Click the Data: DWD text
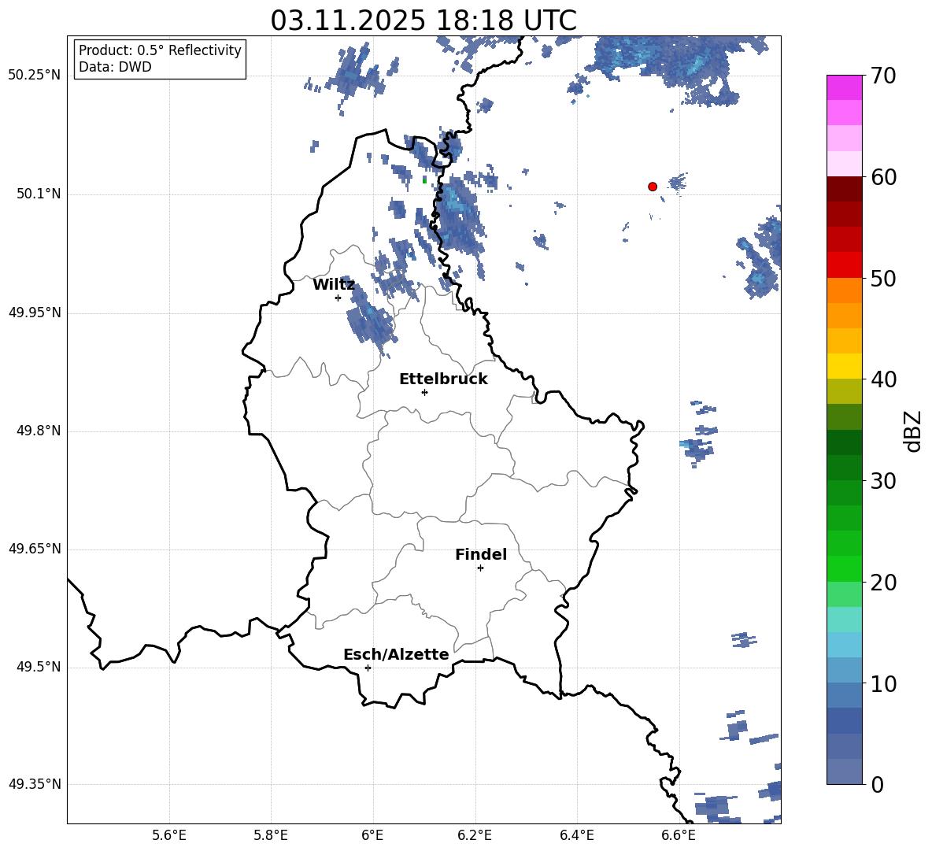 click(x=115, y=67)
